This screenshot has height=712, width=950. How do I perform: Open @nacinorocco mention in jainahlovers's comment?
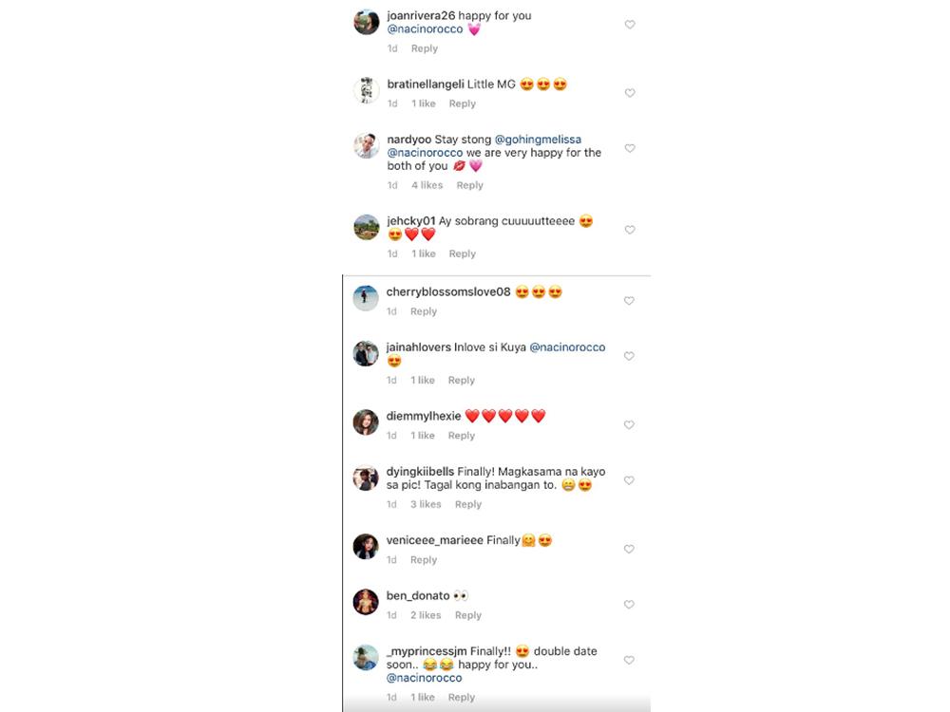[x=567, y=347]
